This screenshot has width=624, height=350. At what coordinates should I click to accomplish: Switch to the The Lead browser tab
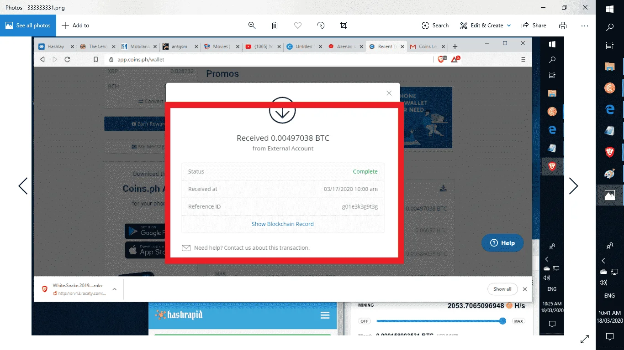point(98,46)
